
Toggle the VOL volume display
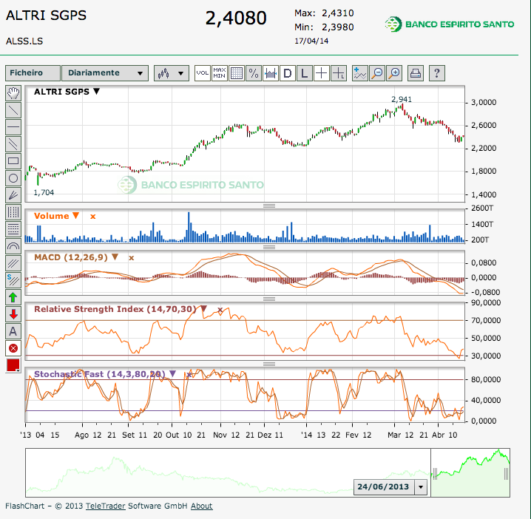[x=203, y=73]
